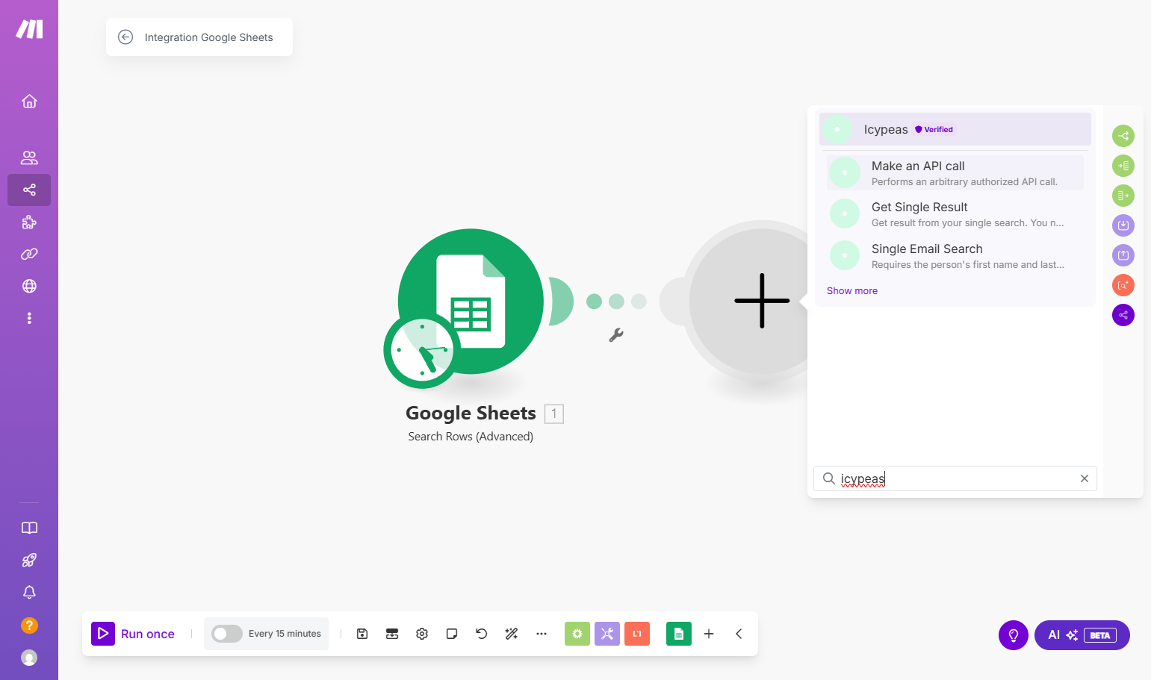The width and height of the screenshot is (1151, 680).
Task: Click the scenario name Integration Google Sheets
Action: point(208,37)
